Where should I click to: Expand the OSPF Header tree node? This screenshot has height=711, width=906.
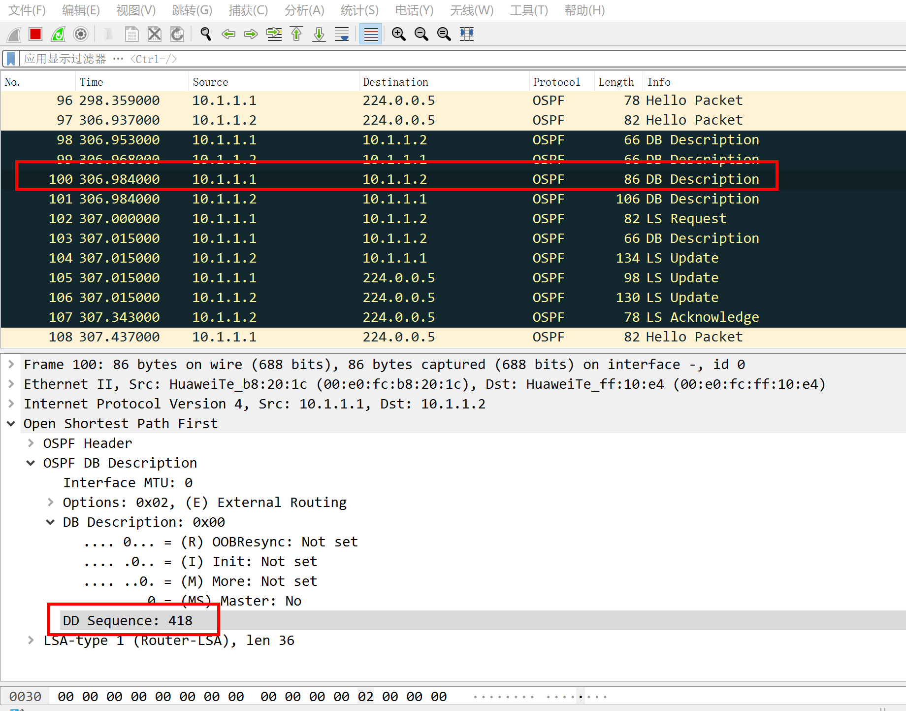click(31, 443)
